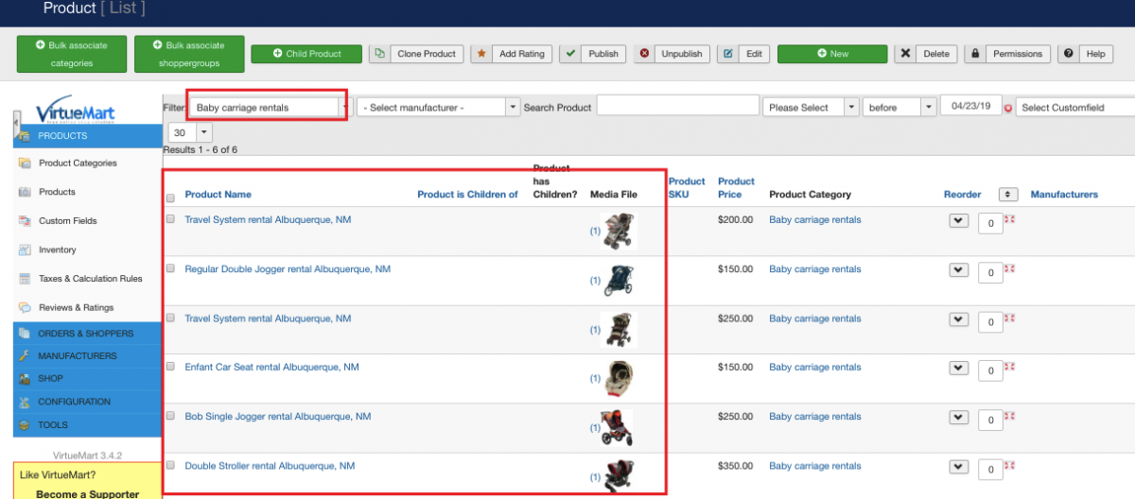Select all products with header checkbox
Image resolution: width=1135 pixels, height=499 pixels.
pos(171,198)
